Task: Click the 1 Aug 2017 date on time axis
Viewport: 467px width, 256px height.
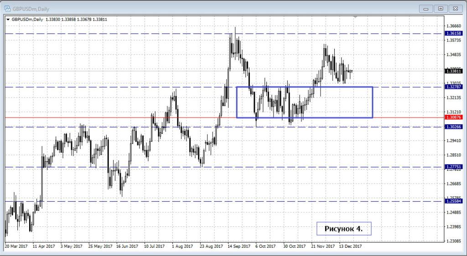Action: point(183,246)
